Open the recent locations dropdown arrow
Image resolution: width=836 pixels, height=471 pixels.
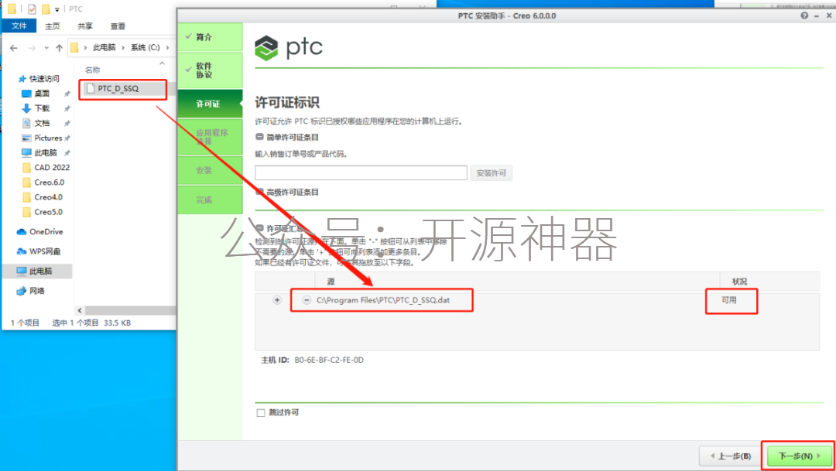click(x=46, y=48)
